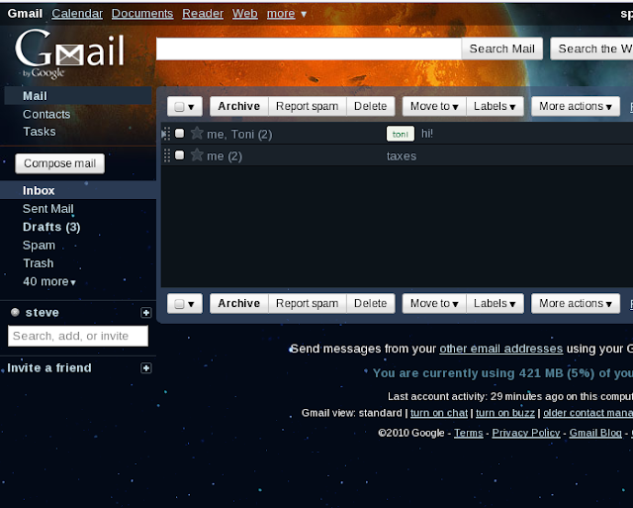Open Tasks in left navigation
Image resolution: width=633 pixels, height=508 pixels.
coord(40,132)
